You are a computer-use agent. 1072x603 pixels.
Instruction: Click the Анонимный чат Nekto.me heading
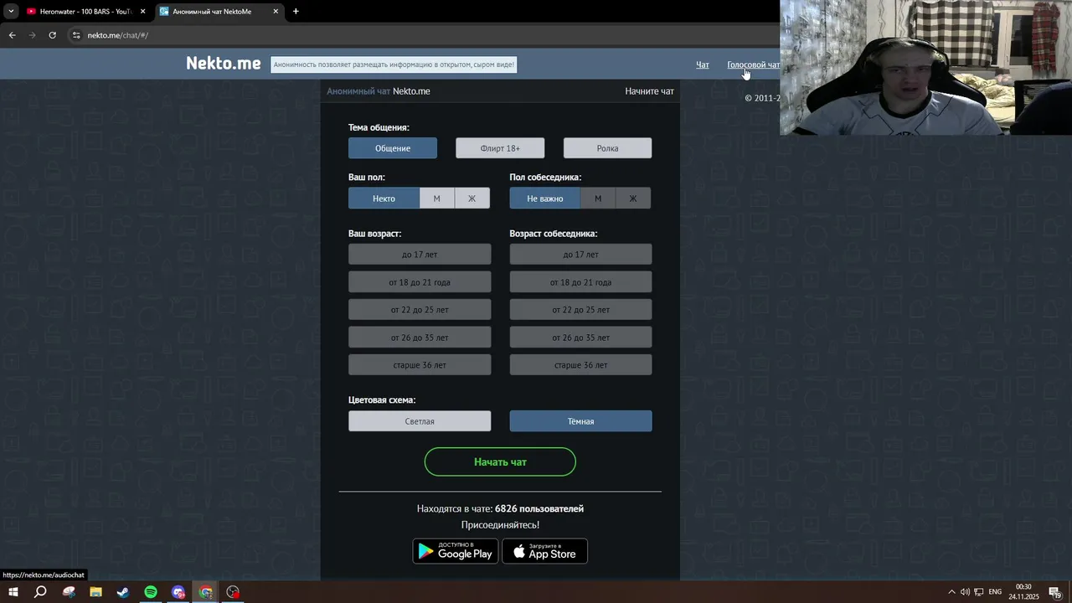tap(379, 91)
